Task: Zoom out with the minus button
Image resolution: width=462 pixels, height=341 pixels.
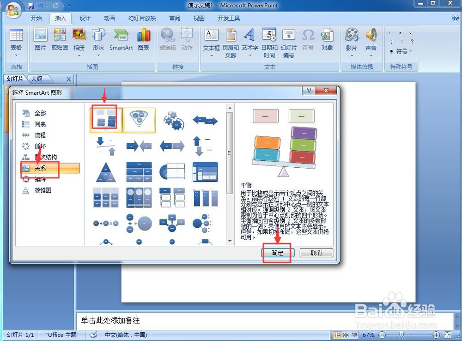Action: tap(382, 335)
